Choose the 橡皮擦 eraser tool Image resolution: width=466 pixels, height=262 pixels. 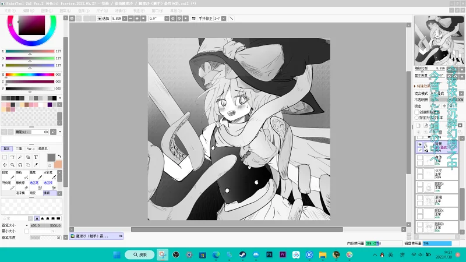[22, 185]
